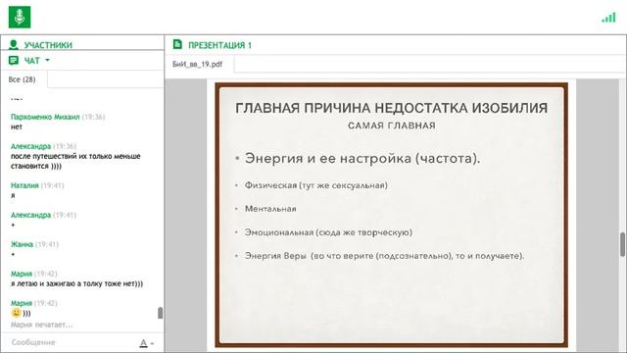The image size is (627, 353).
Task: Click sender name Жанна
Action: tap(22, 244)
